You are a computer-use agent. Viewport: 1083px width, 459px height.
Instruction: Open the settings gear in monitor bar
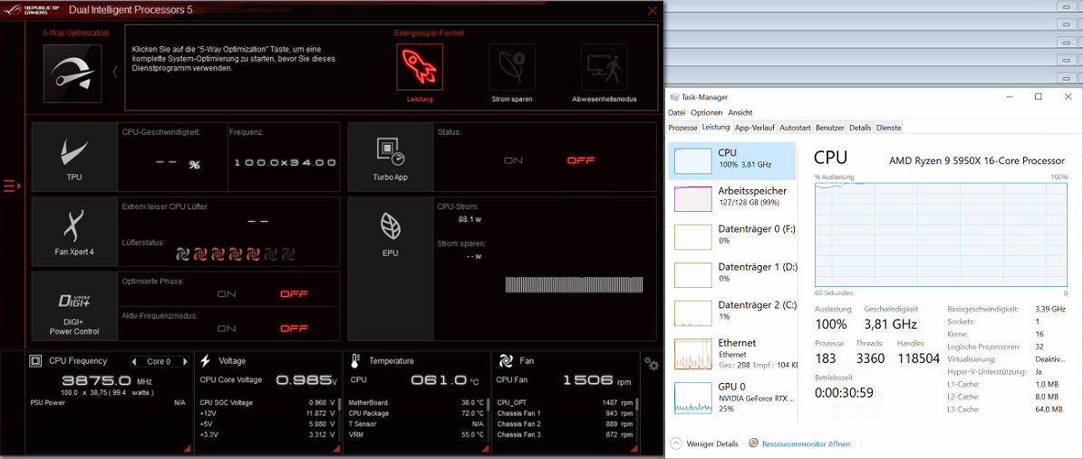click(x=650, y=363)
